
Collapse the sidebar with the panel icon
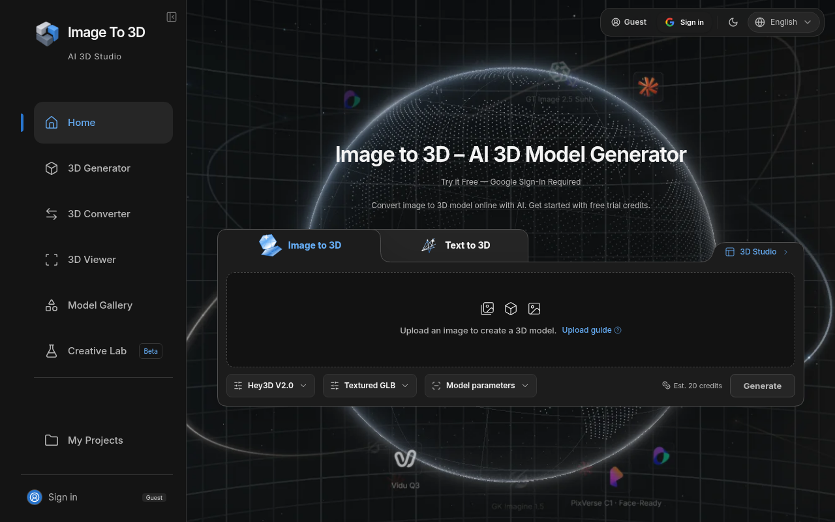tap(172, 17)
